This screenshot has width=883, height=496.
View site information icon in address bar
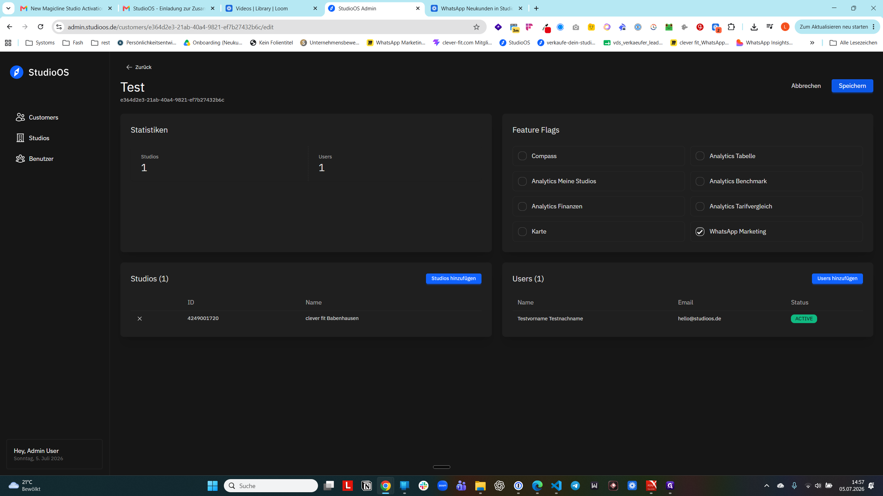[59, 27]
